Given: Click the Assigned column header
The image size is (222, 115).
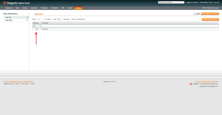Looking at the screenshot, I should tap(36, 23).
